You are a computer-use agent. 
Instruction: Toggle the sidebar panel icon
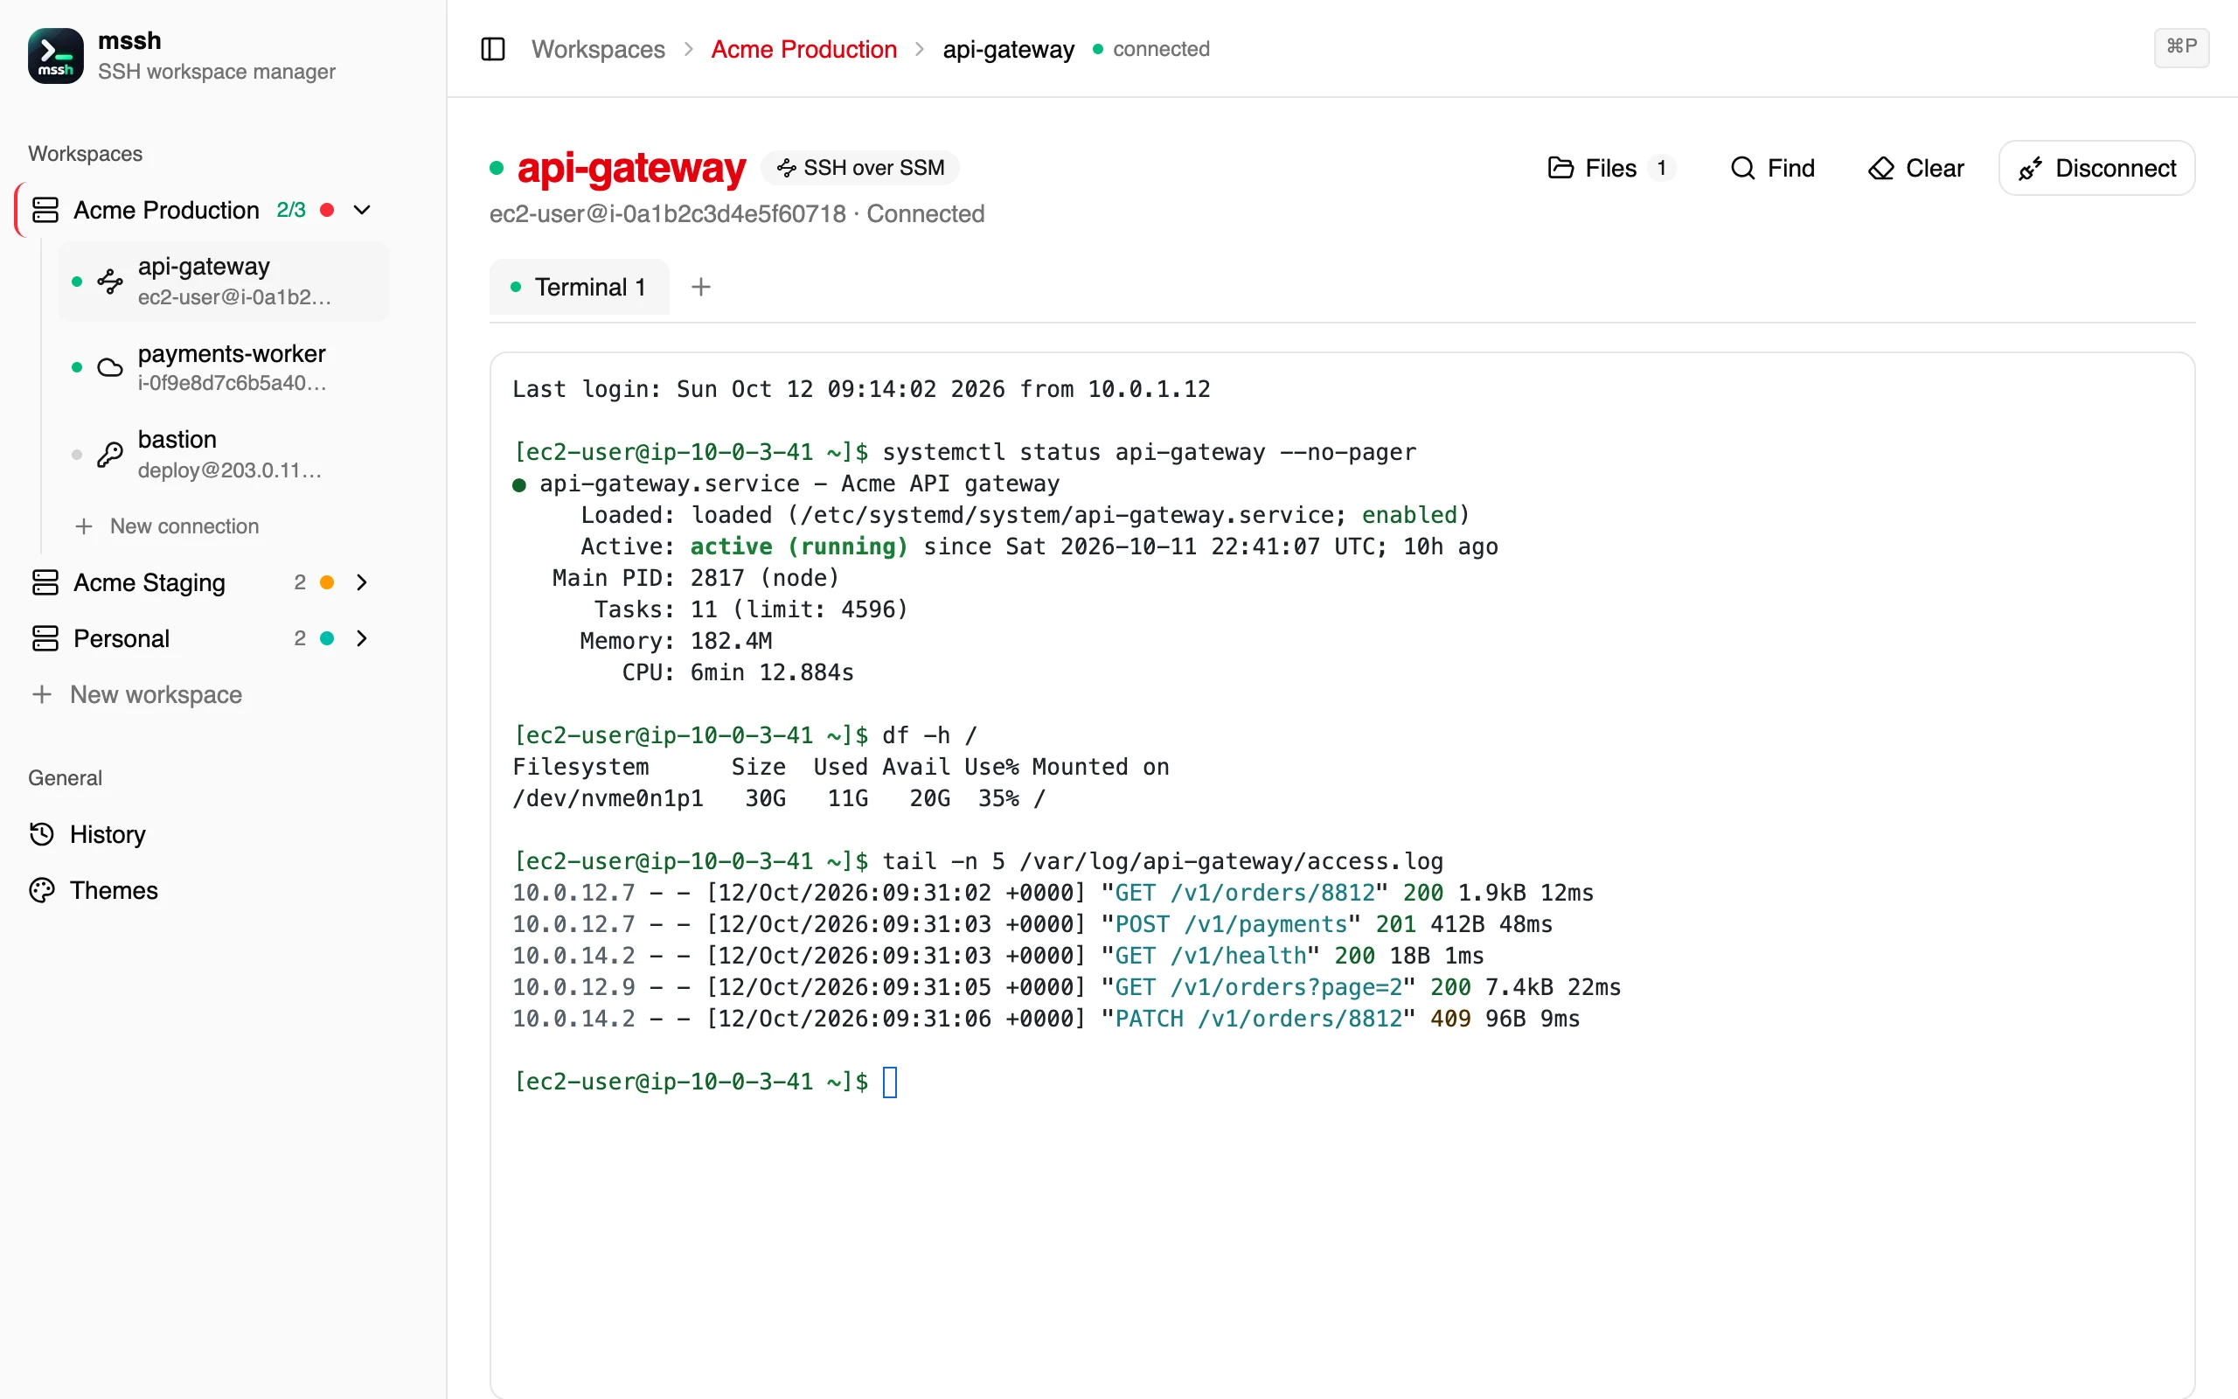493,49
